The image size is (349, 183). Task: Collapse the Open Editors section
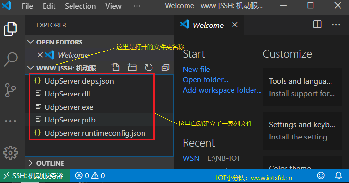pyautogui.click(x=31, y=42)
